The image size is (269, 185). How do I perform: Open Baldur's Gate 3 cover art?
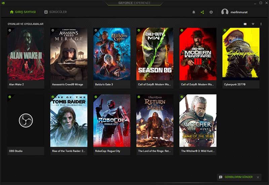pos(112,54)
